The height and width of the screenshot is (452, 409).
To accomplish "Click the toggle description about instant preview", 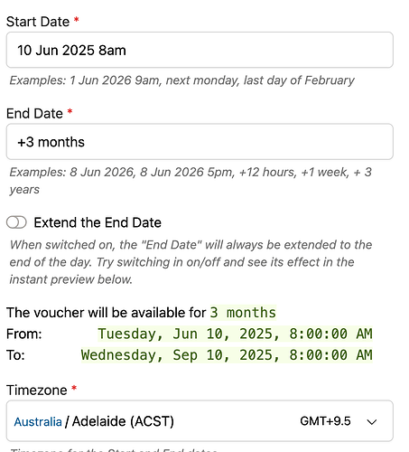I will point(191,262).
